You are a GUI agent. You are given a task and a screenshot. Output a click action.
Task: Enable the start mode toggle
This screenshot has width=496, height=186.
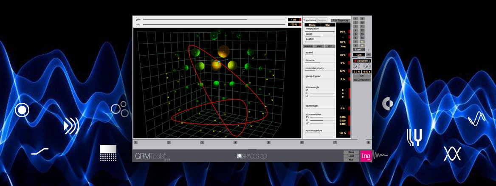(319, 46)
